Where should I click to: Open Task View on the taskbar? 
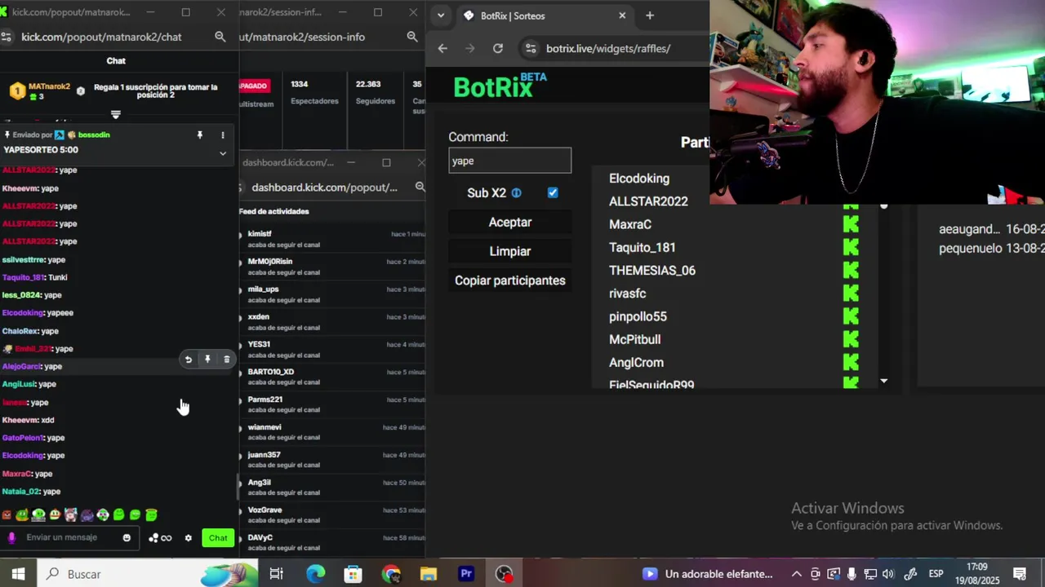pyautogui.click(x=277, y=574)
